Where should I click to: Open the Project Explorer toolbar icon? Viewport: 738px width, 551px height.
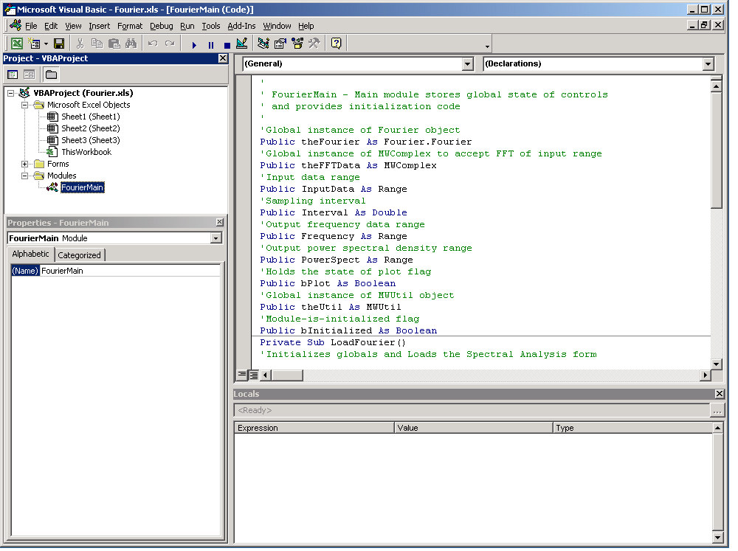(263, 44)
